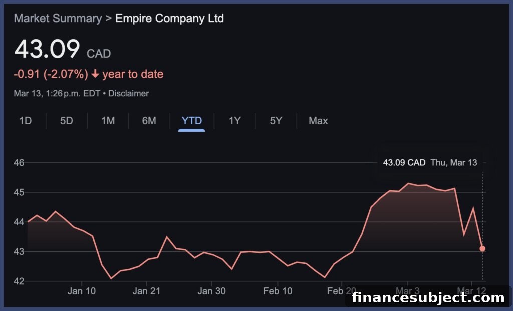The height and width of the screenshot is (311, 513).
Task: Select the 1D time range tab
Action: (x=26, y=121)
